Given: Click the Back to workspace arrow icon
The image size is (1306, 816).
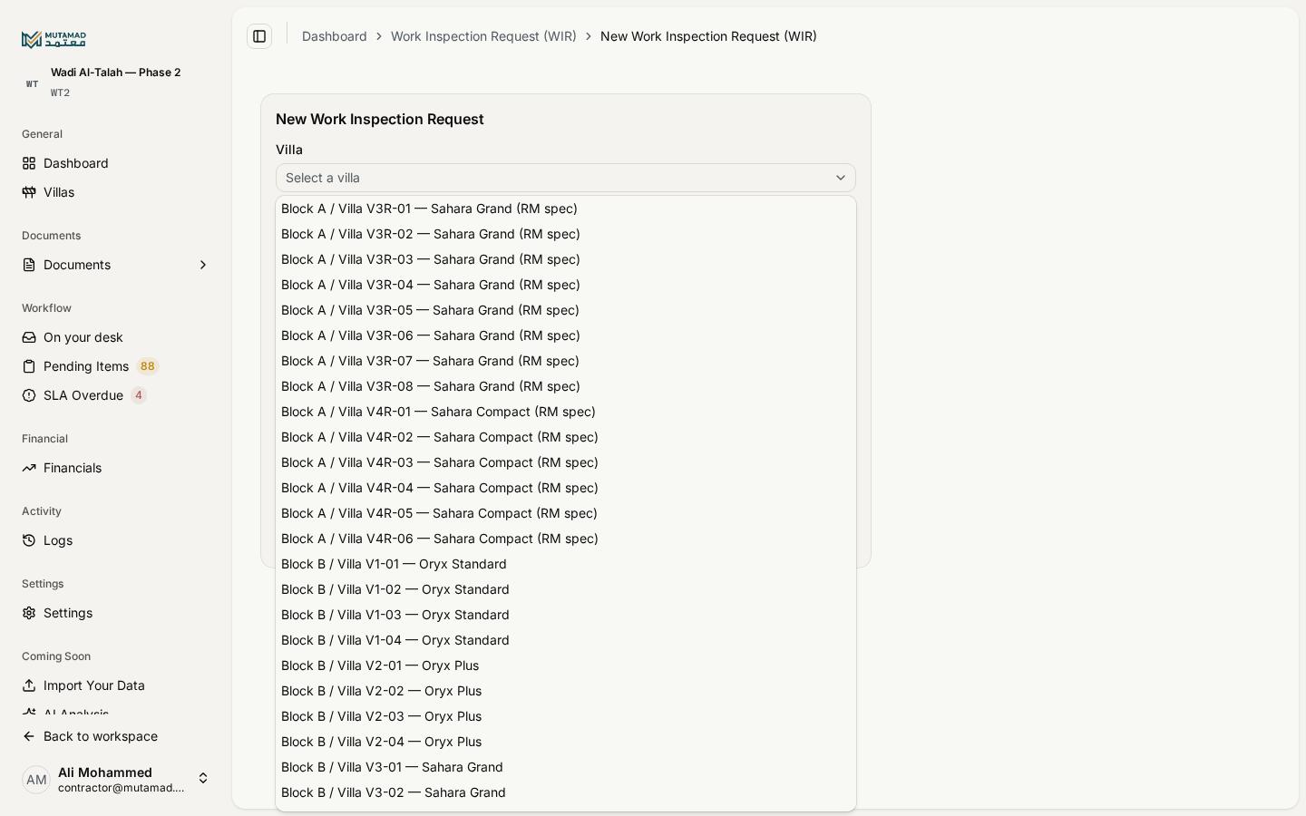Looking at the screenshot, I should [29, 736].
